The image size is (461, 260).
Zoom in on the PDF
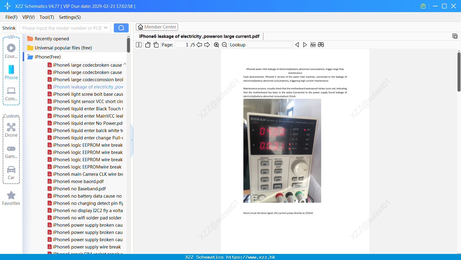click(x=216, y=45)
